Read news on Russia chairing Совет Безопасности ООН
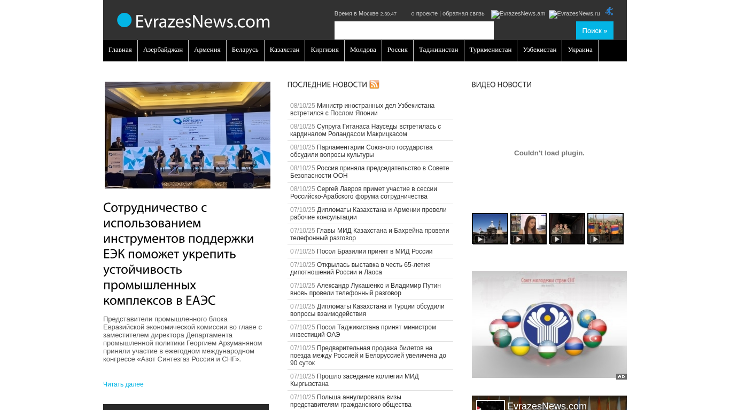Image resolution: width=730 pixels, height=410 pixels. click(370, 172)
